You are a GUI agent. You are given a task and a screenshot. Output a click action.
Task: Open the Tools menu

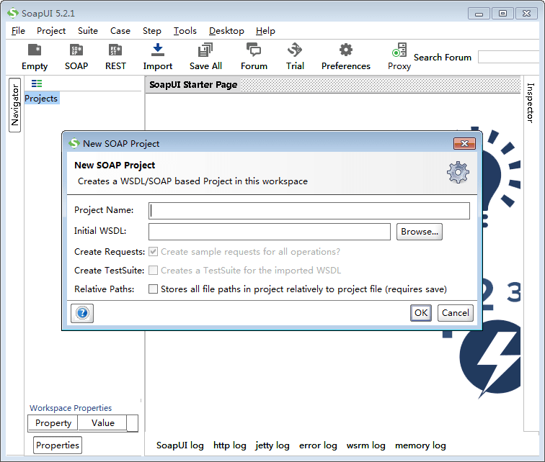coord(185,31)
